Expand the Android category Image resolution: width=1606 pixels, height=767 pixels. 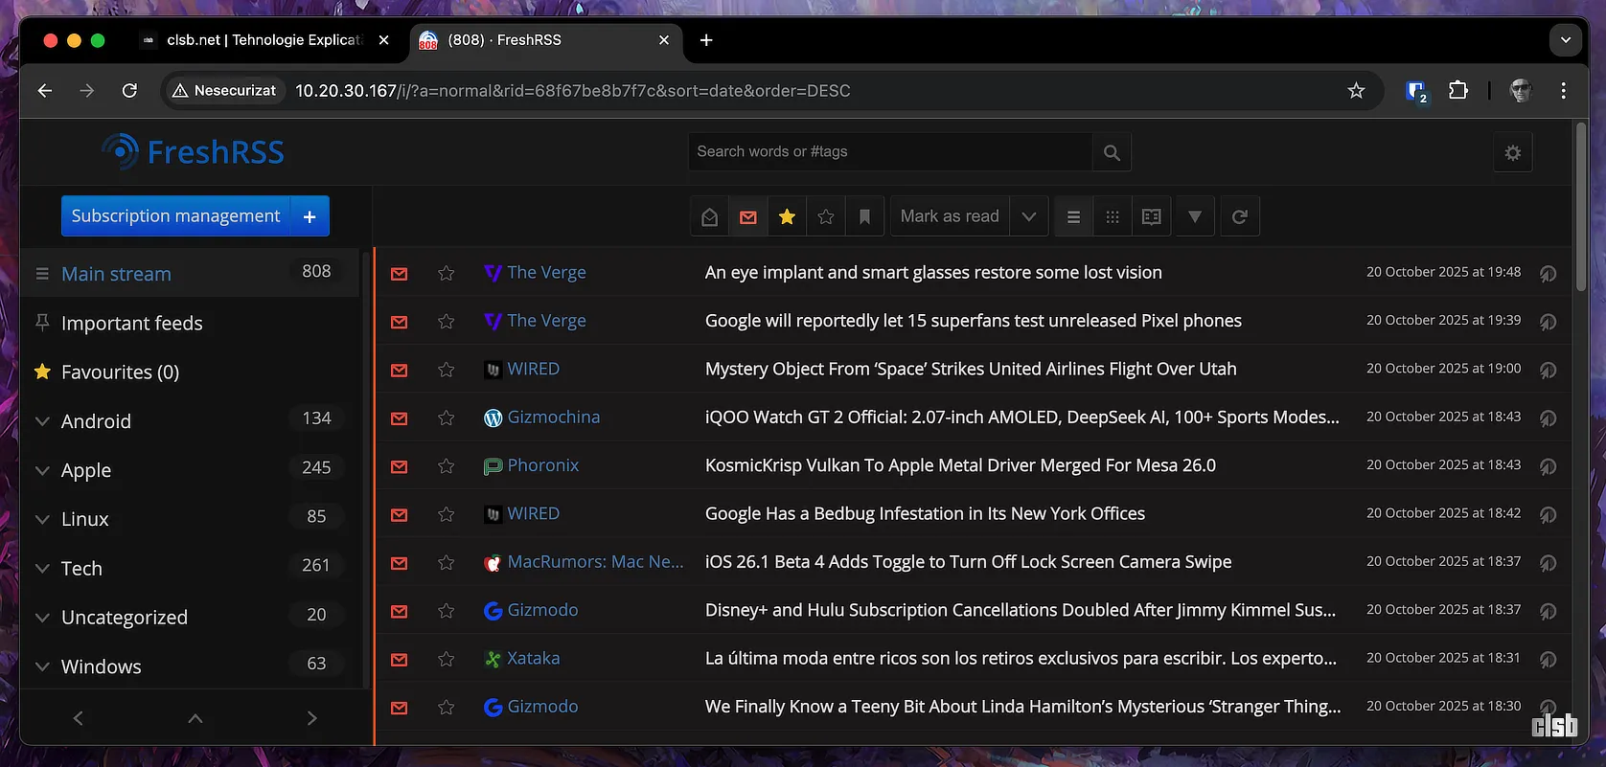click(42, 421)
